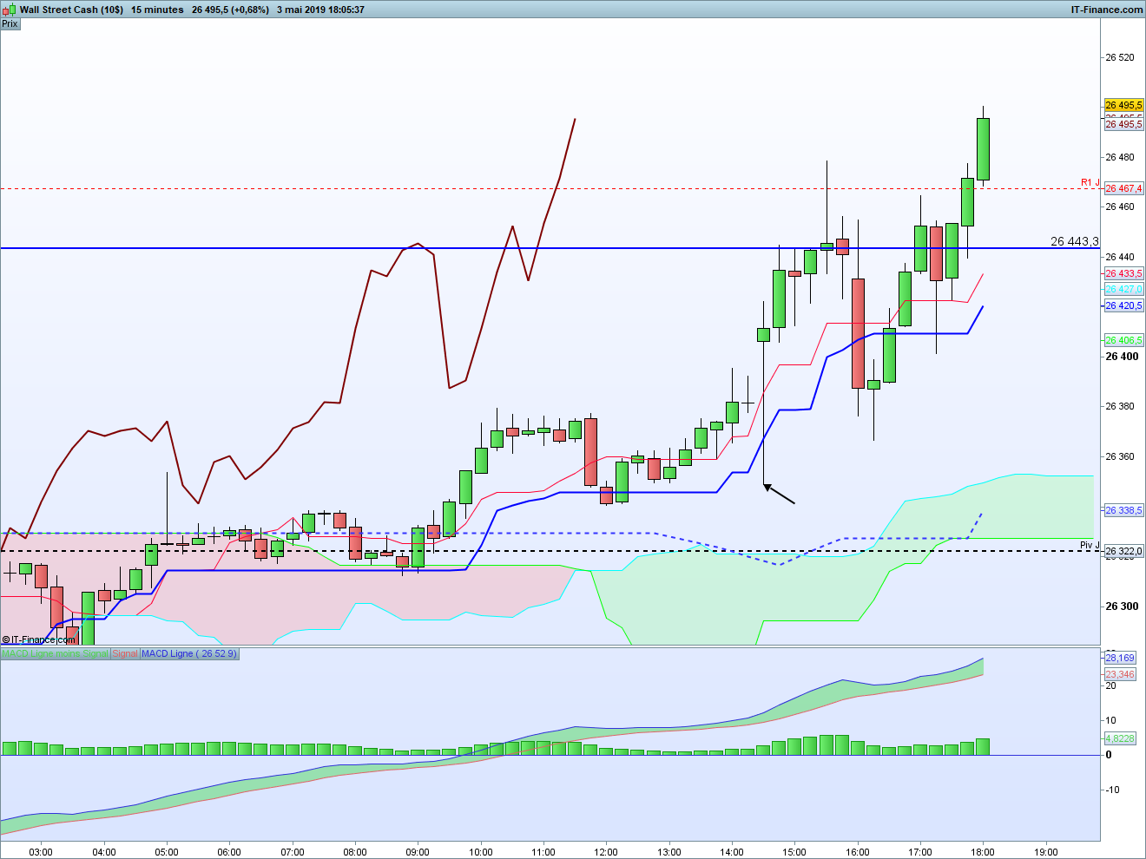Click the 26 338,5 dashed line price tag
Screen dimensions: 1146x859
pos(1123,510)
